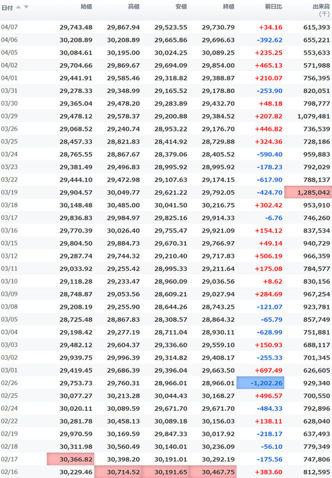This screenshot has height=478, width=332.
Task: Select the 03/19 date cell
Action: [x=9, y=193]
